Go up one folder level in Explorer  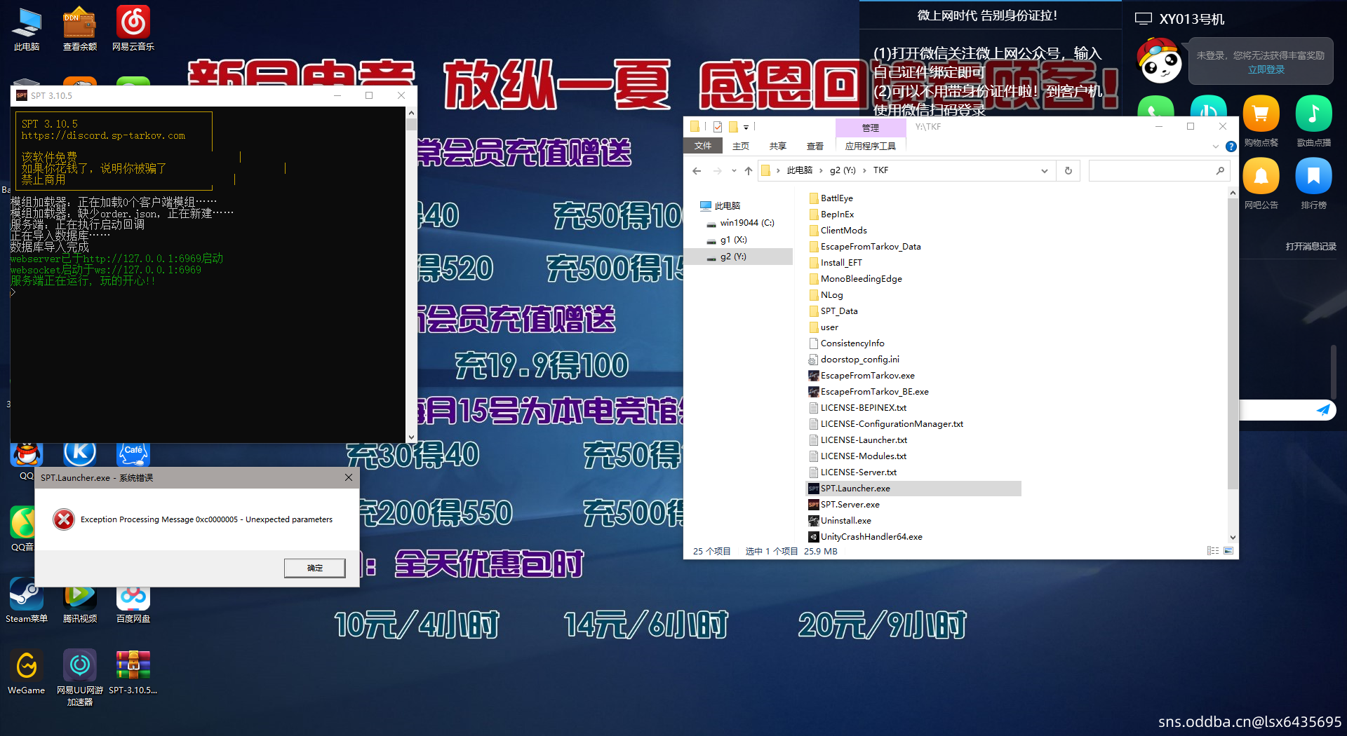tap(748, 170)
